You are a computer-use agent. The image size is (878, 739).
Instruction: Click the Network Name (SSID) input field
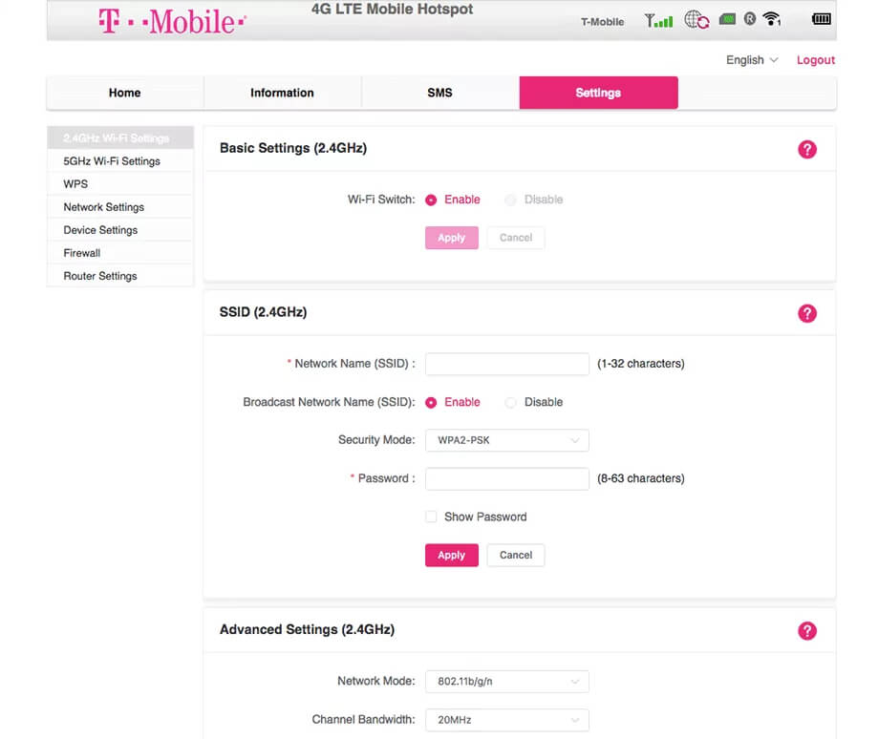[506, 364]
